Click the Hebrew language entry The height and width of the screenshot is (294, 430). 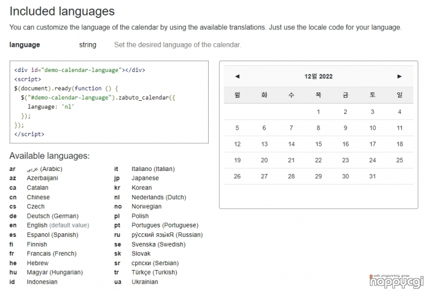click(x=37, y=263)
